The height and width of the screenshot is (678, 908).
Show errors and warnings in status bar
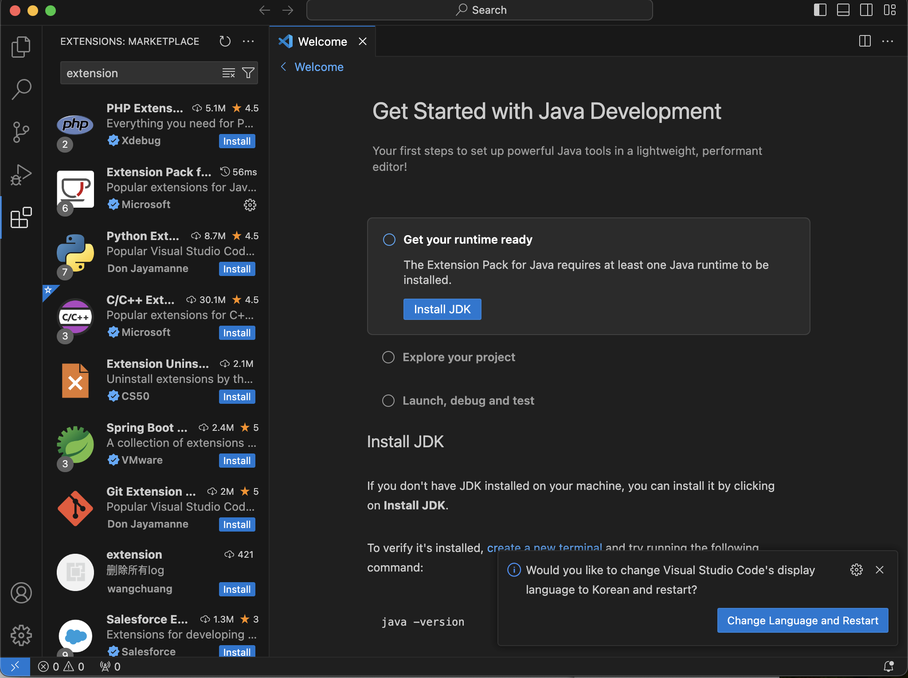coord(61,666)
